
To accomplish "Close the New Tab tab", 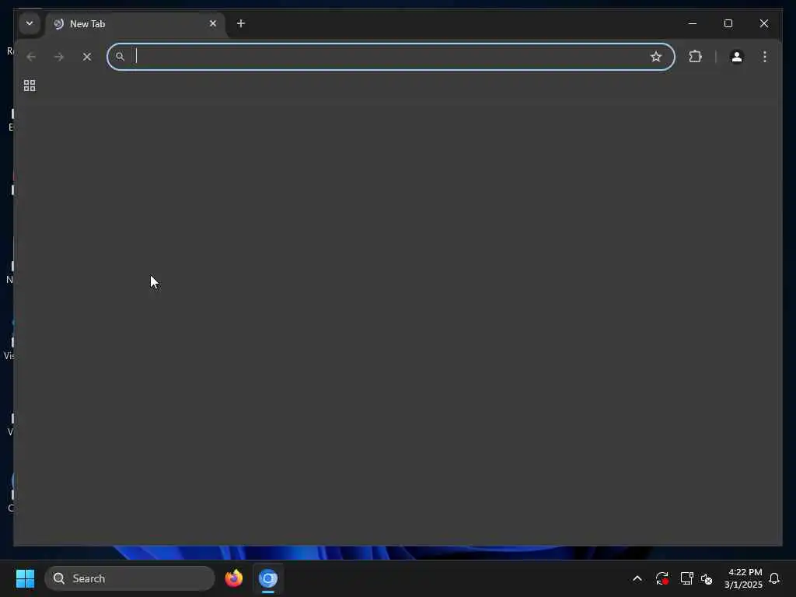I will click(x=213, y=23).
